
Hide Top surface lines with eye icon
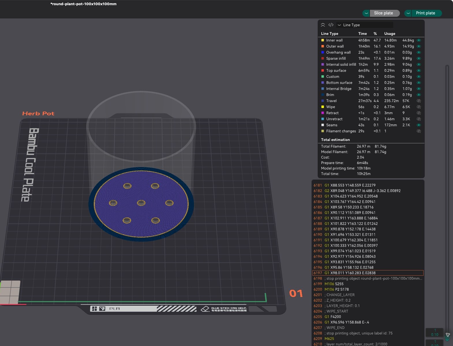(x=419, y=71)
